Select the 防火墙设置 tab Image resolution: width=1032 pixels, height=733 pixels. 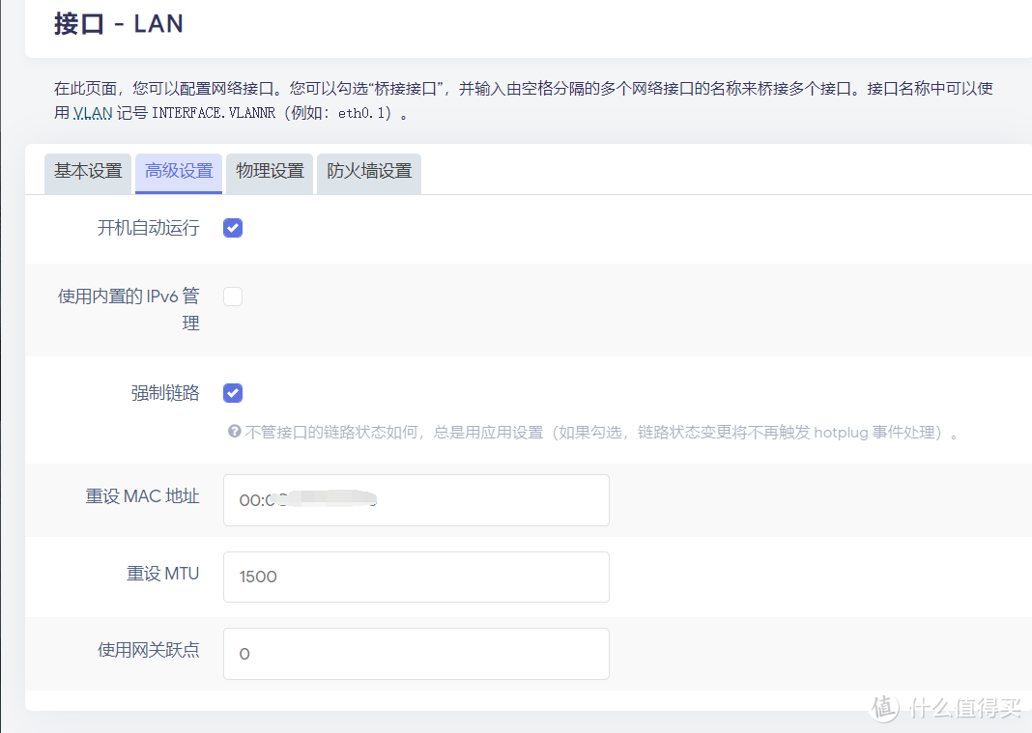[x=368, y=174]
